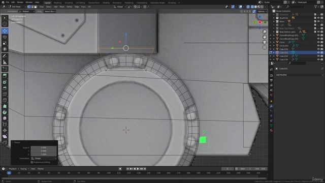Select the Move tool
This screenshot has height=183, width=325.
(x=5, y=31)
